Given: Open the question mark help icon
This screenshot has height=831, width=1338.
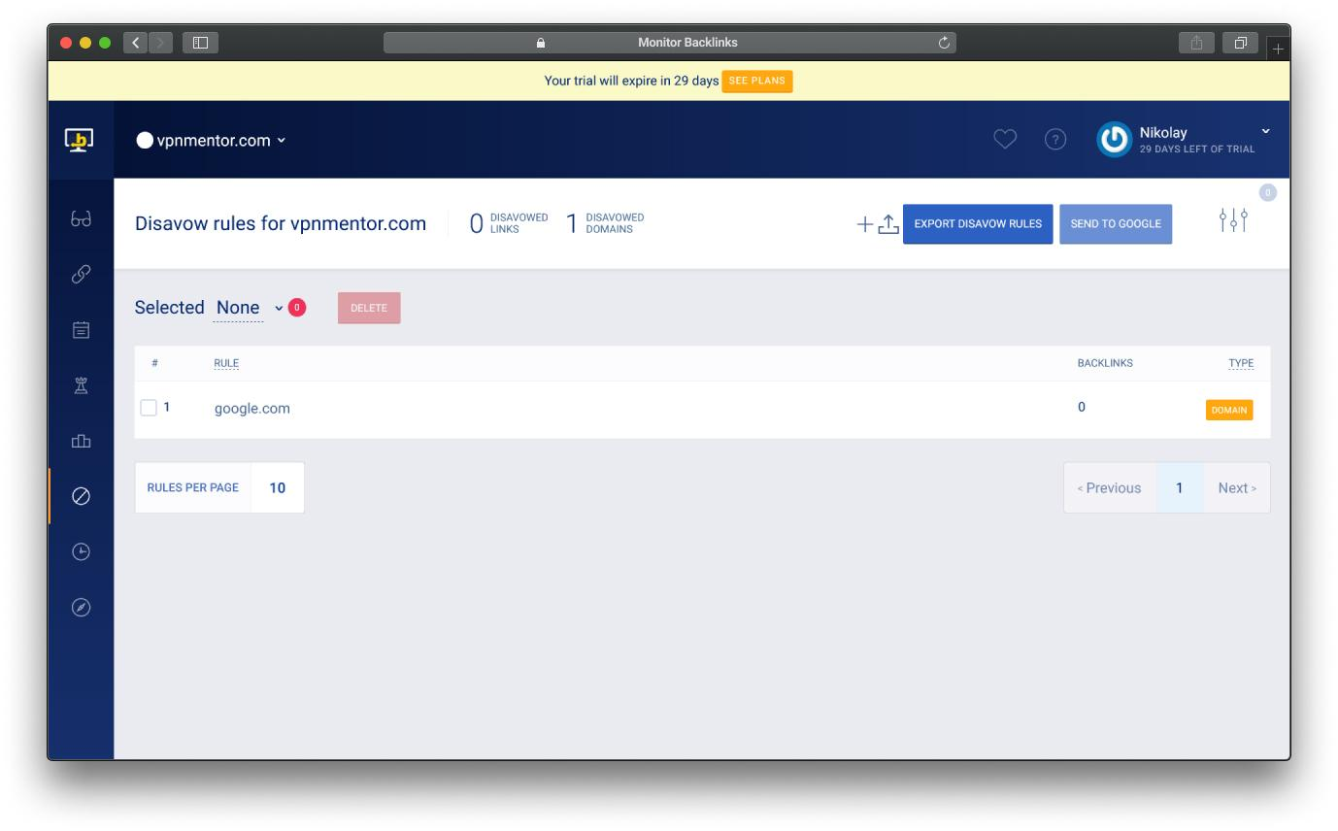Looking at the screenshot, I should pyautogui.click(x=1054, y=140).
